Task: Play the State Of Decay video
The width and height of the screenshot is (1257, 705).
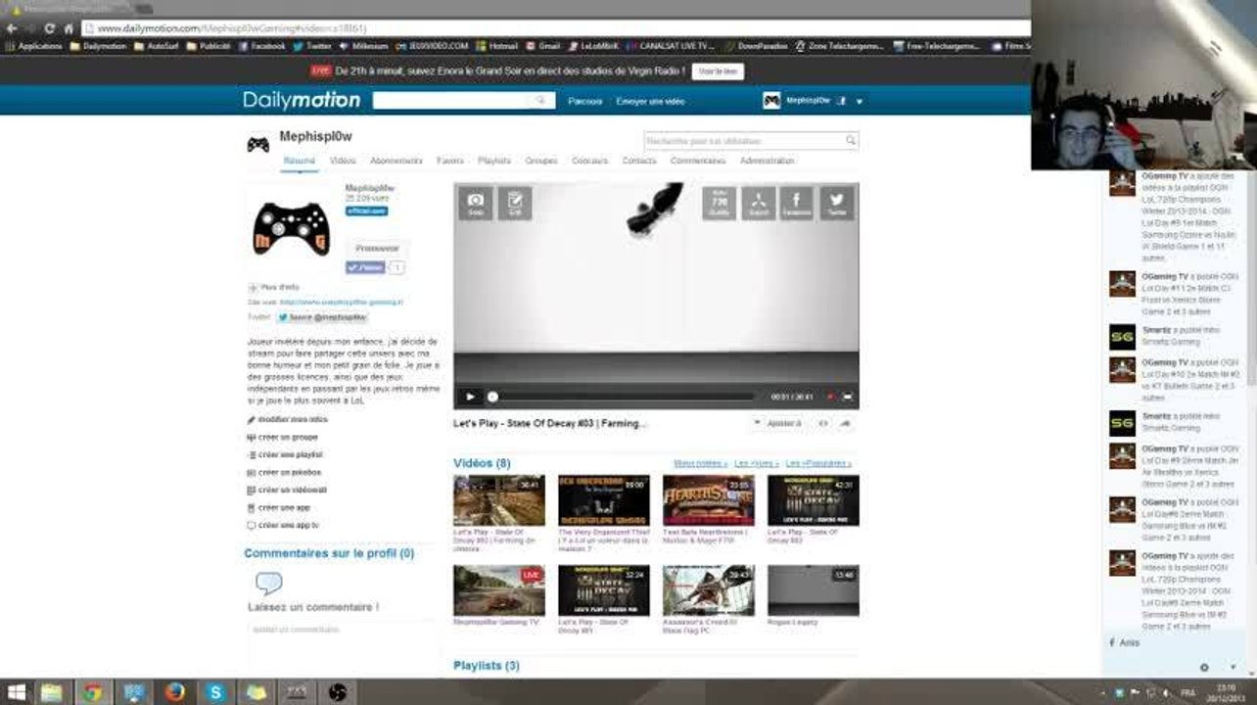Action: [470, 397]
